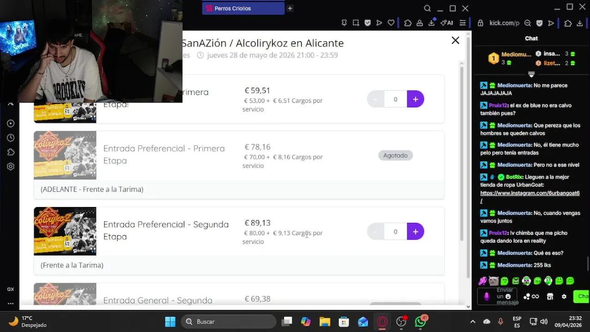Click the infinity icon in chat bar
Screen dimensions: 590x332
536,296
